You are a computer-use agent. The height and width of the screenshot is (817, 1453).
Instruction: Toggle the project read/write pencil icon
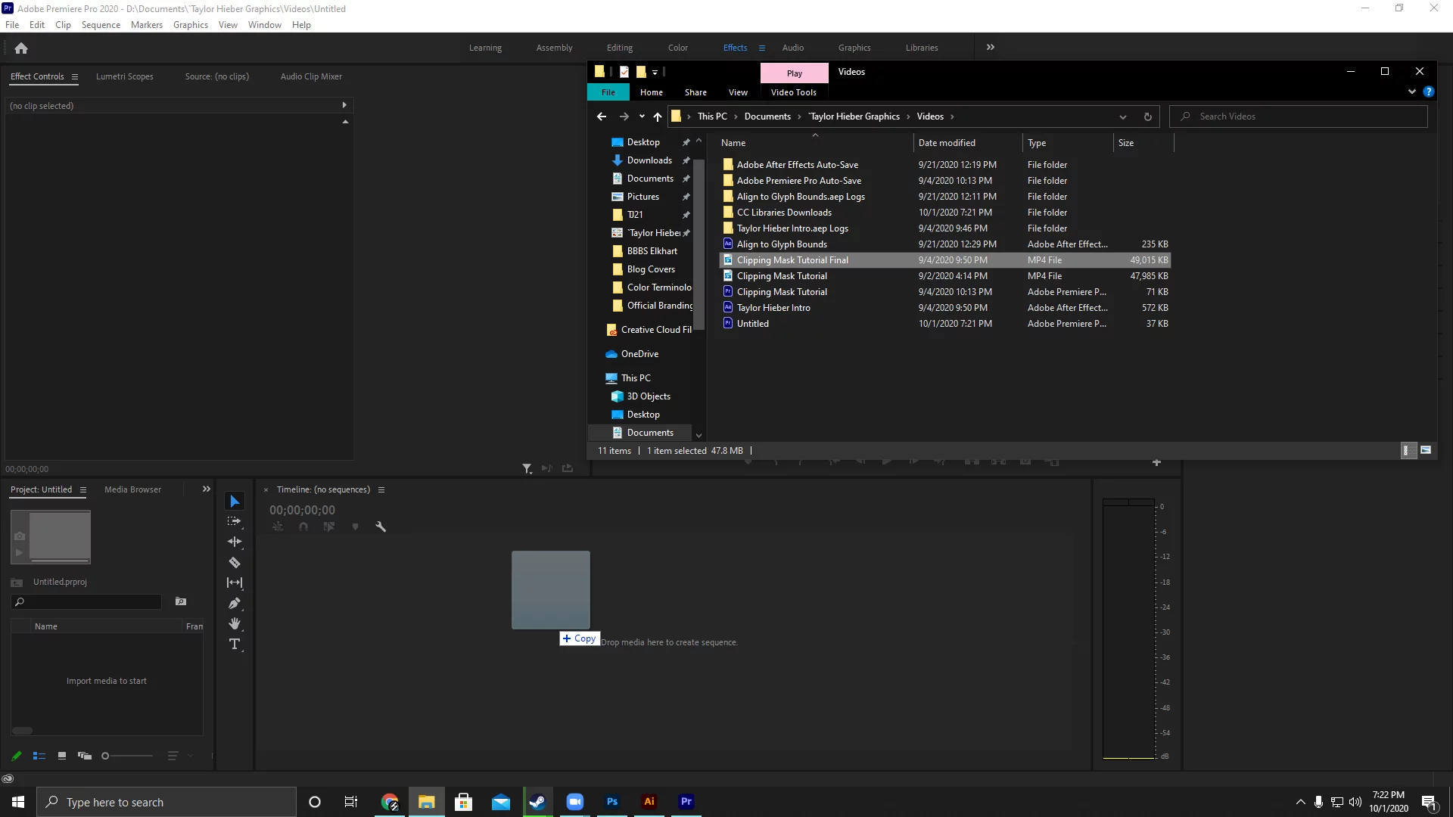pyautogui.click(x=17, y=755)
